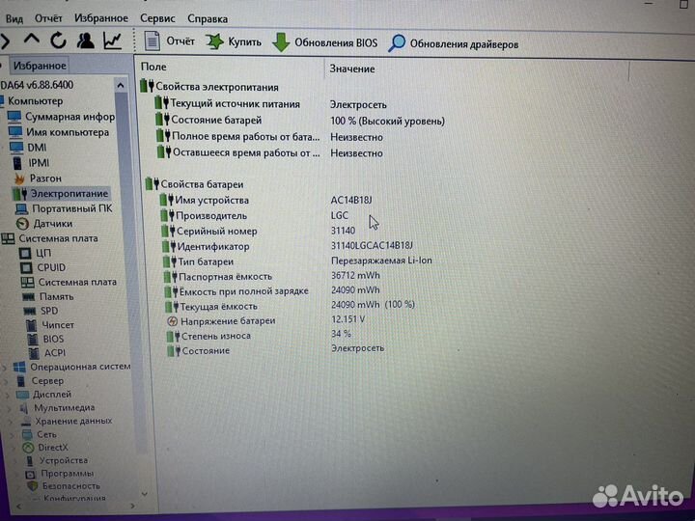This screenshot has width=695, height=521.
Task: Click the Операционная система Windows icon
Action: (19, 368)
